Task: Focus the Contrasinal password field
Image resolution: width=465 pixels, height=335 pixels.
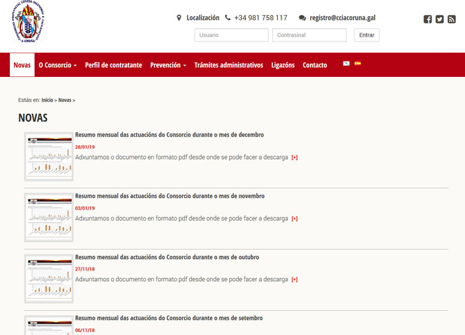Action: click(309, 35)
